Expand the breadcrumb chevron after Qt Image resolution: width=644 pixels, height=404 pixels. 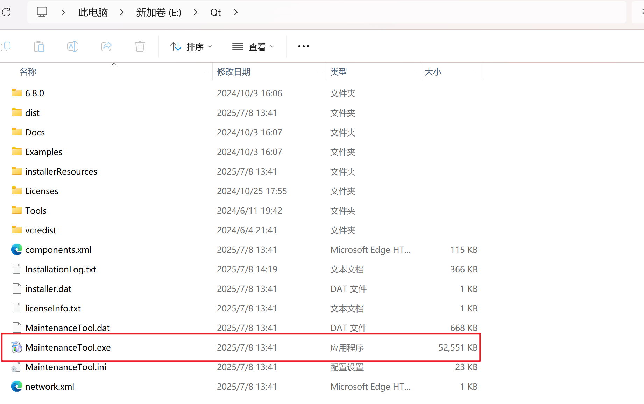click(235, 12)
